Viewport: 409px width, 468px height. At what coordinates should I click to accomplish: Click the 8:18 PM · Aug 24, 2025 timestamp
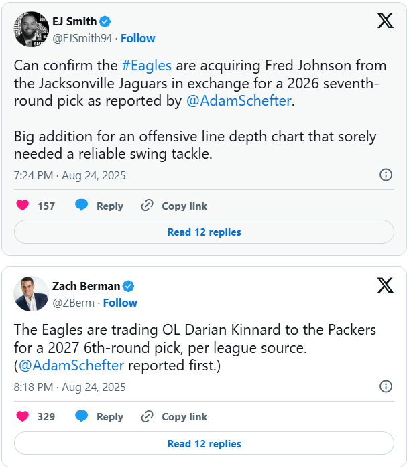pos(70,387)
